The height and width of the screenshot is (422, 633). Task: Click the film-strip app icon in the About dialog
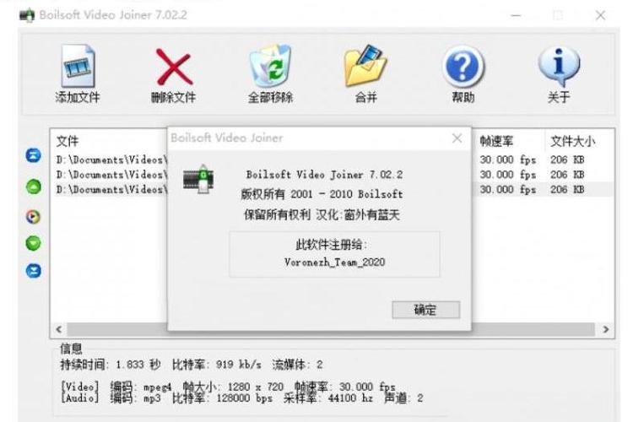click(x=198, y=179)
